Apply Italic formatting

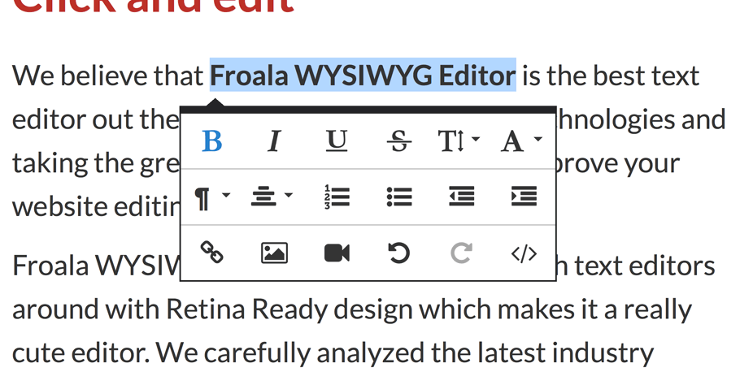[x=274, y=140]
